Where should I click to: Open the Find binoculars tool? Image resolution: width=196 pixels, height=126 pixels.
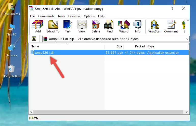[110, 27]
